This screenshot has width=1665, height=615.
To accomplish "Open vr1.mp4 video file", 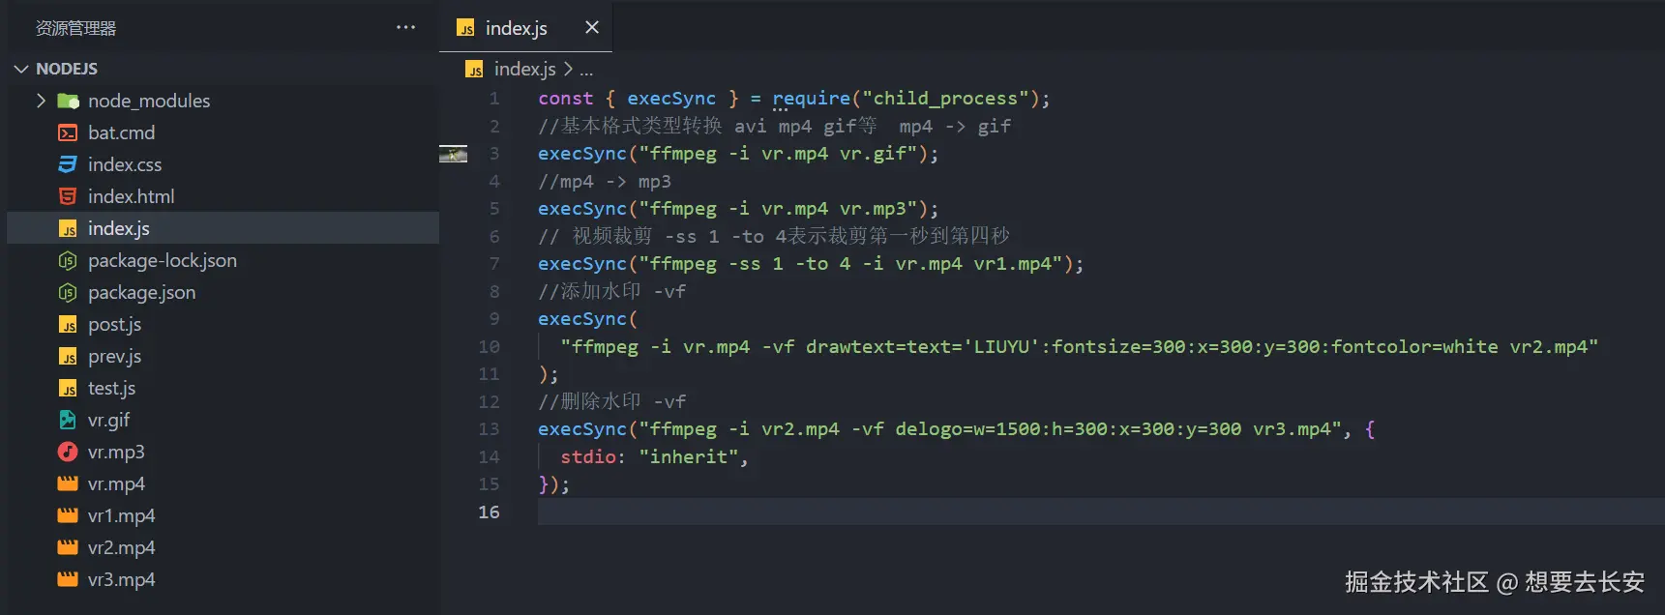I will (x=121, y=515).
